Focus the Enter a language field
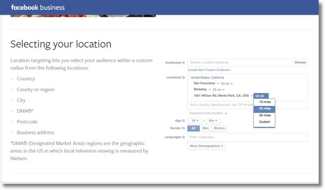Screen dimensions: 325x190 (x=247, y=137)
